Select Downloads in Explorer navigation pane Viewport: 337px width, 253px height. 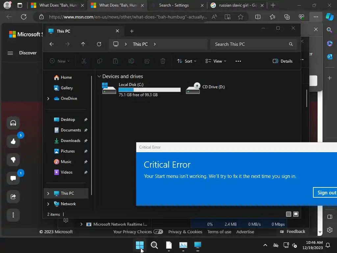click(x=70, y=141)
